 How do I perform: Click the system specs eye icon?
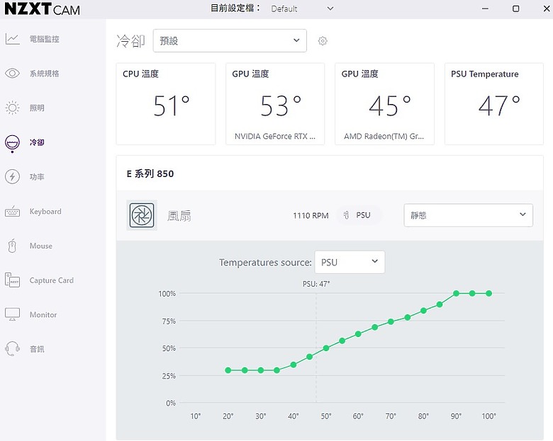point(12,74)
